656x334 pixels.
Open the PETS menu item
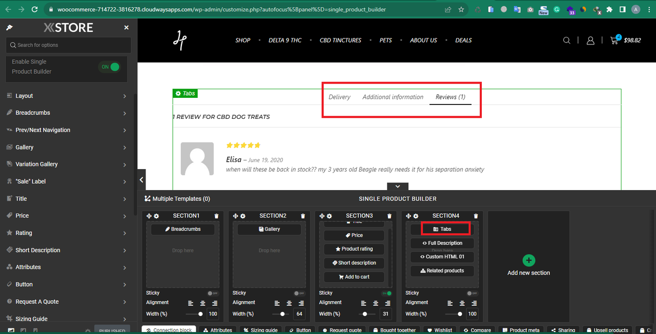(386, 40)
